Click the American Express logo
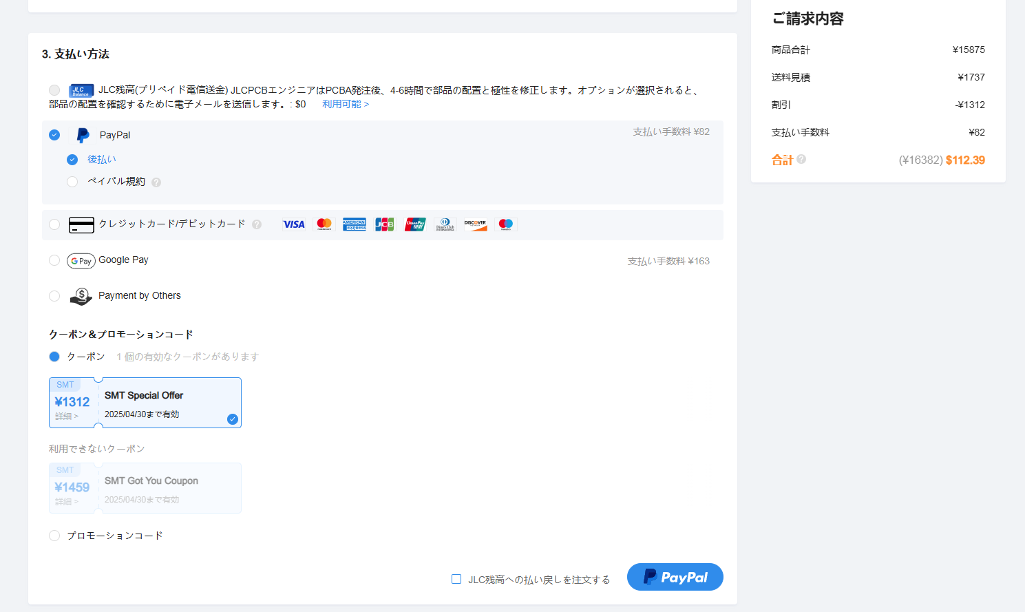The image size is (1025, 612). [x=355, y=224]
